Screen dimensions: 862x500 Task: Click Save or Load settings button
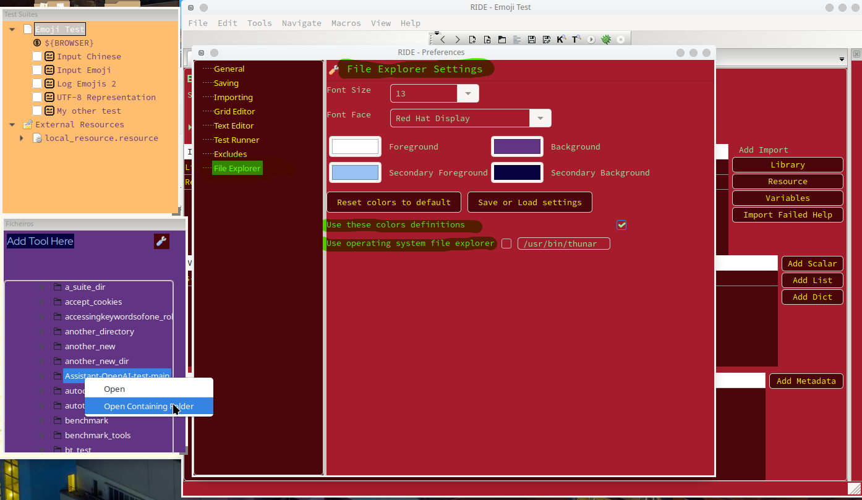click(530, 202)
